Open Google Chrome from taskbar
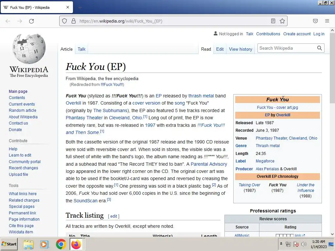The height and width of the screenshot is (251, 335). click(61, 244)
